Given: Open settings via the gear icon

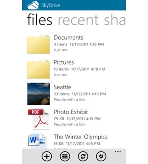Looking at the screenshot, I should [x=101, y=156].
